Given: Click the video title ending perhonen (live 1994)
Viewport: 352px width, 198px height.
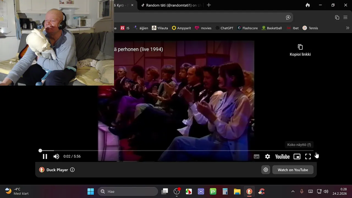Looking at the screenshot, I should (x=139, y=49).
